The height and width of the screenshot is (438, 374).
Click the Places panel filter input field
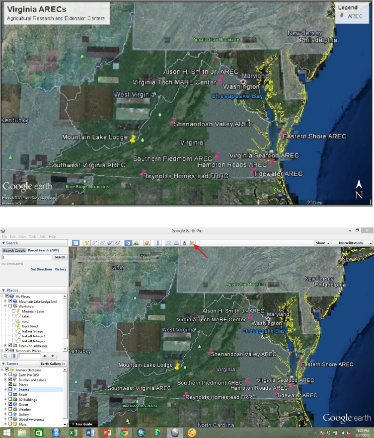pyautogui.click(x=29, y=356)
